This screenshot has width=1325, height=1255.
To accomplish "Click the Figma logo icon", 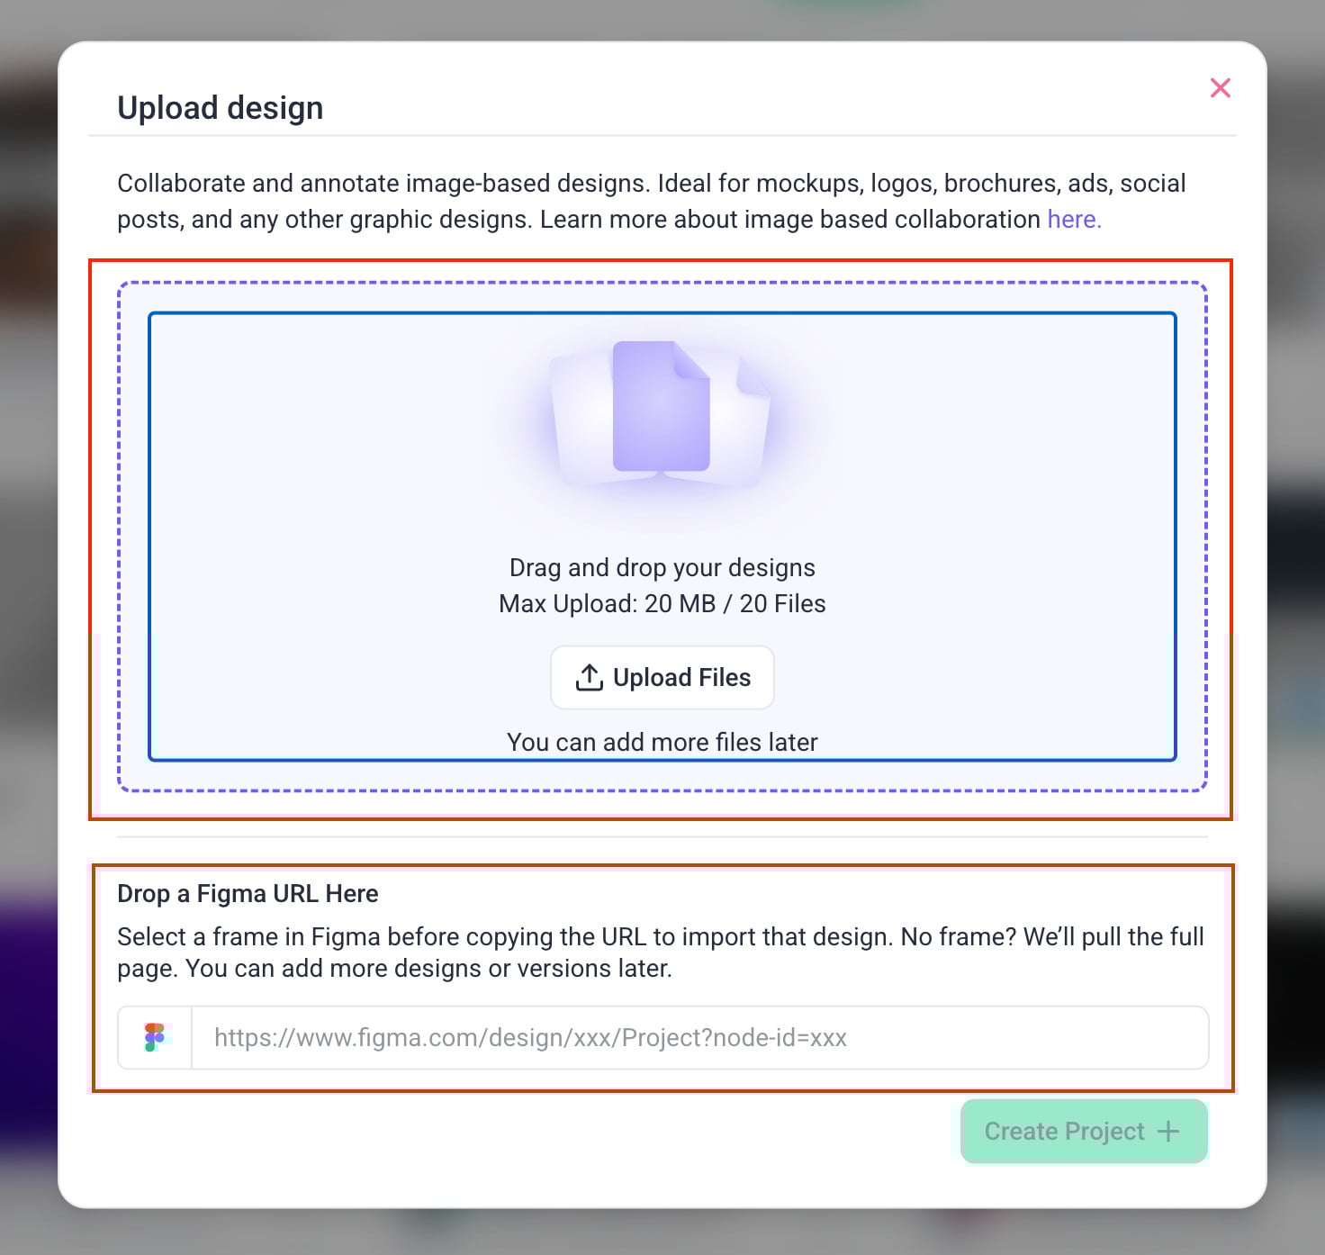I will [x=155, y=1037].
